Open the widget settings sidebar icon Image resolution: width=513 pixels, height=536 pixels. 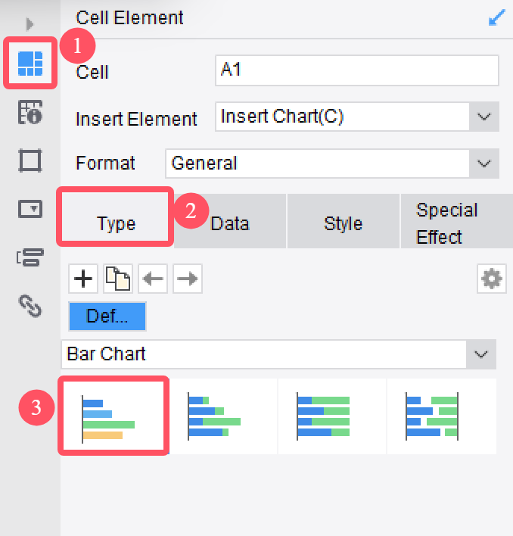coord(30,209)
